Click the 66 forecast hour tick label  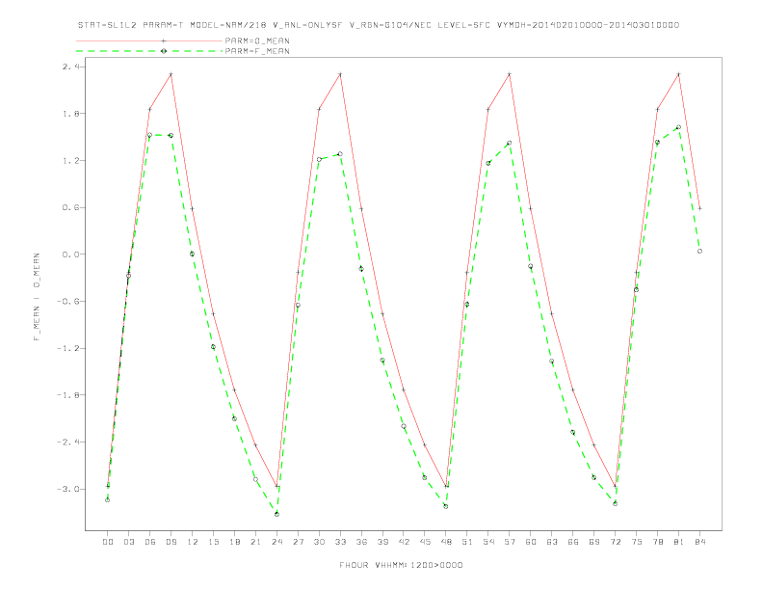click(x=573, y=542)
